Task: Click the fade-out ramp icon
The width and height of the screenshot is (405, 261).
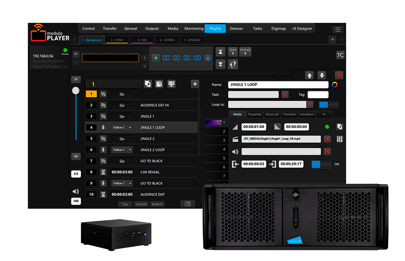Action: pos(277,127)
